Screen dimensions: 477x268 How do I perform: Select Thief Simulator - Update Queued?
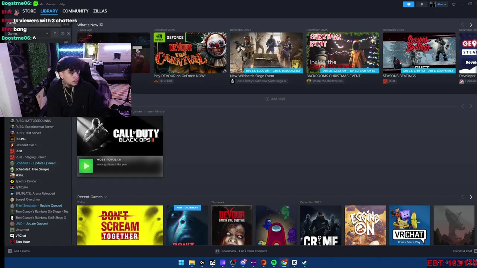click(x=39, y=205)
